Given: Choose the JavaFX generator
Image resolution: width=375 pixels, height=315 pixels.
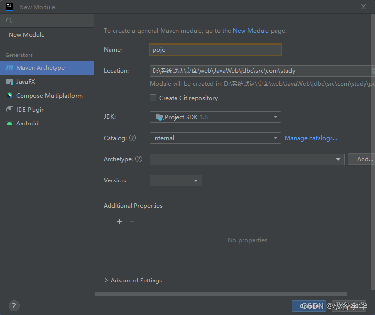Looking at the screenshot, I should [47, 81].
